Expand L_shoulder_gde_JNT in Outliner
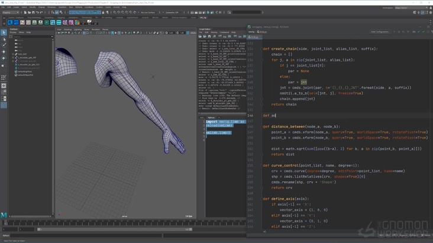This screenshot has width=433, height=243. pyautogui.click(x=13, y=58)
